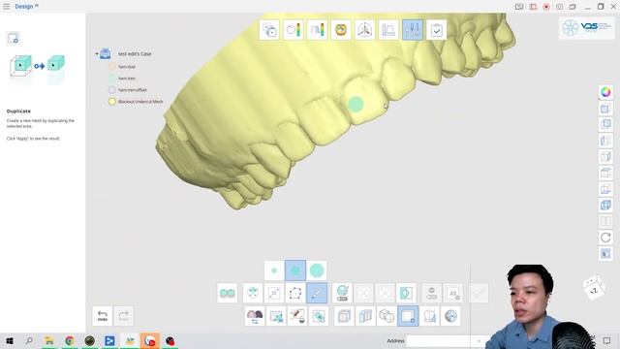Viewport: 620px width, 349px height.
Task: Switch to the left cube view
Action: click(x=605, y=141)
